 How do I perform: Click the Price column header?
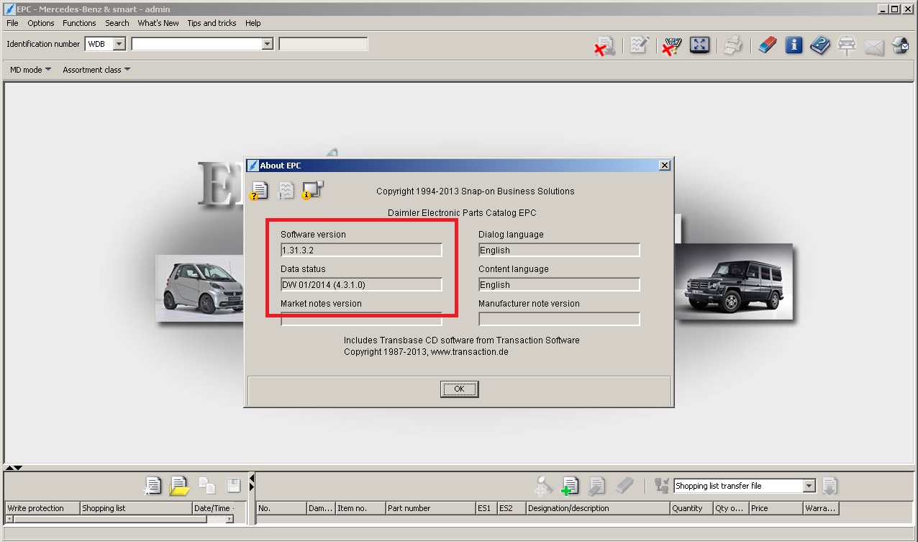point(776,508)
